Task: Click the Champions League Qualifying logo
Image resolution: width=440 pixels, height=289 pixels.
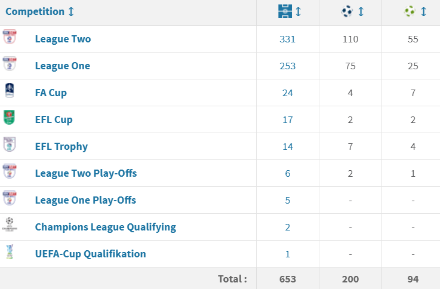Action: point(10,225)
